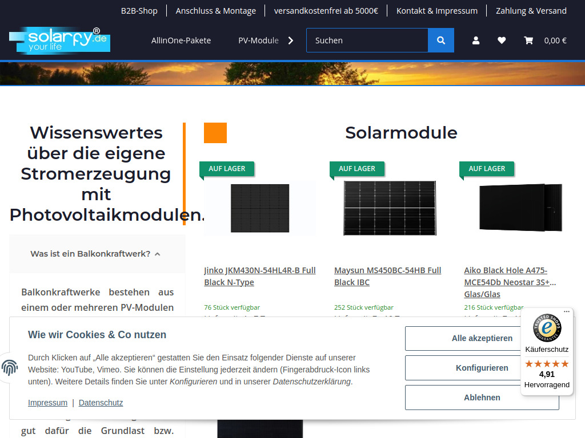The width and height of the screenshot is (585, 438).
Task: Accept cookies with 'Alle akzeptieren'
Action: [482, 338]
